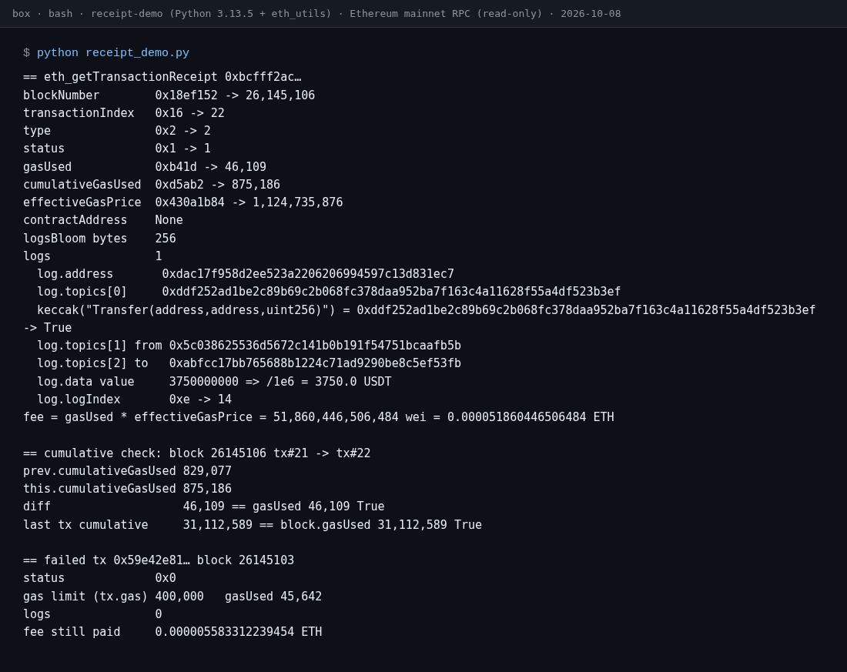The image size is (847, 672).
Task: Click the gas limit value "400,000"
Action: pos(179,597)
